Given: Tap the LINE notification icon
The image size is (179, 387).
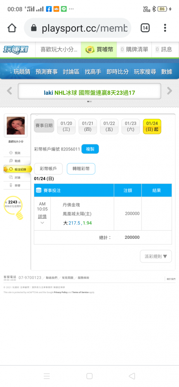Looking at the screenshot, I should [x=64, y=9].
